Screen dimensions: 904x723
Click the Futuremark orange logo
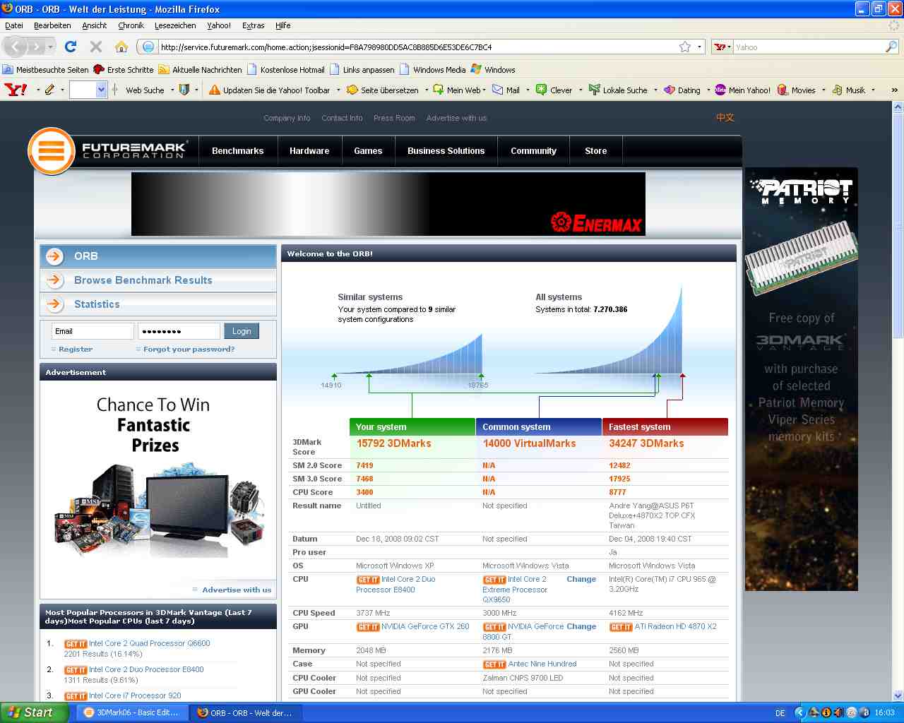51,150
